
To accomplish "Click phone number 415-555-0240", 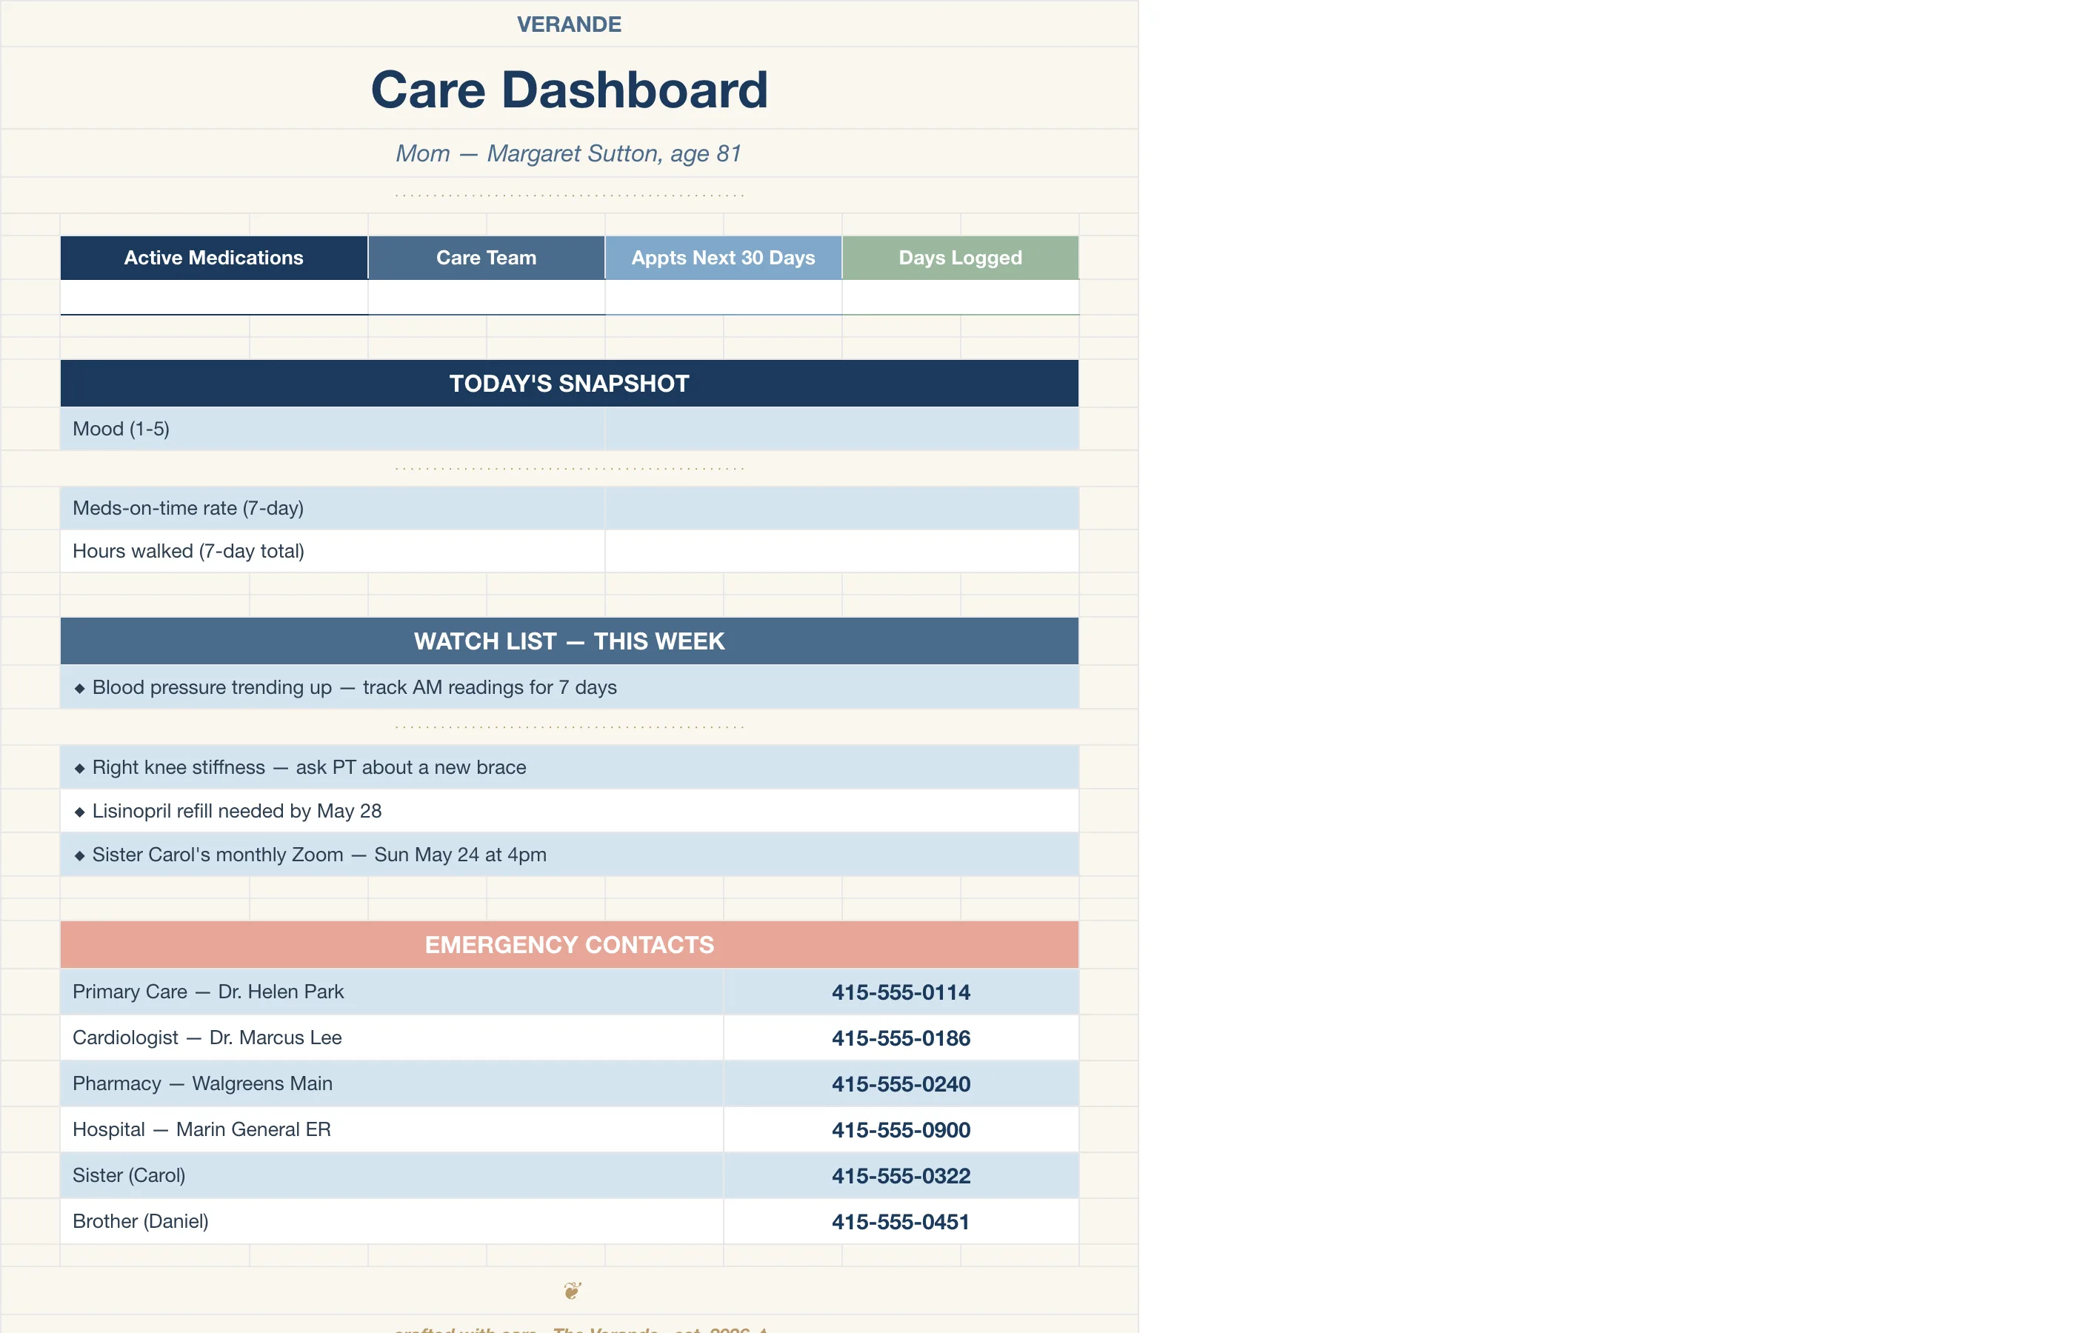I will pyautogui.click(x=901, y=1083).
